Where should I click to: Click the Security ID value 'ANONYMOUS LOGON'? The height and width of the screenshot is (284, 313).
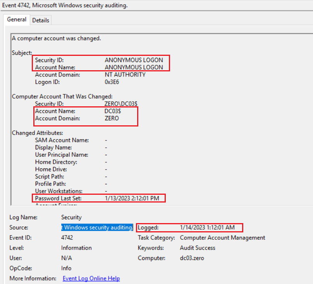pos(134,60)
